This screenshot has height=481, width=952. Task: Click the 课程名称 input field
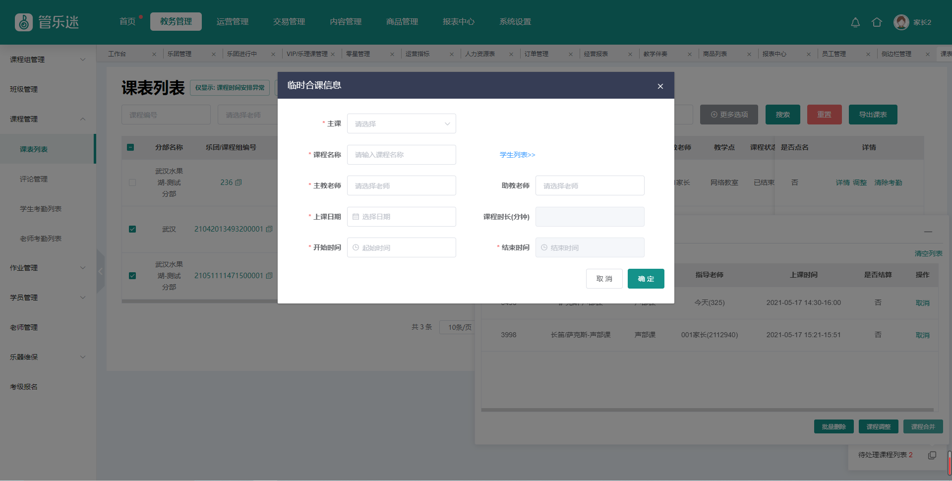click(x=401, y=155)
